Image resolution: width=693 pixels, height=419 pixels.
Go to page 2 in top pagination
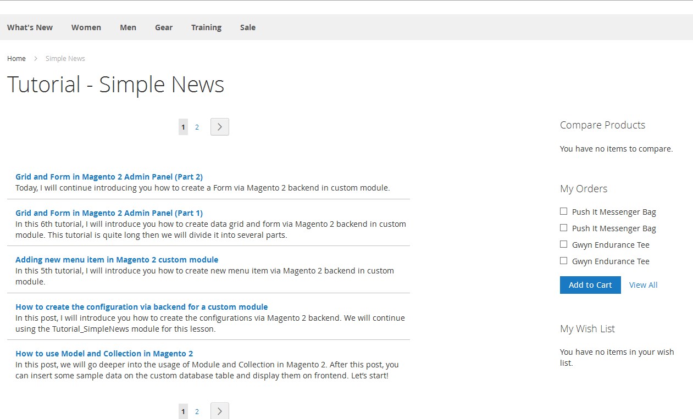coord(197,127)
